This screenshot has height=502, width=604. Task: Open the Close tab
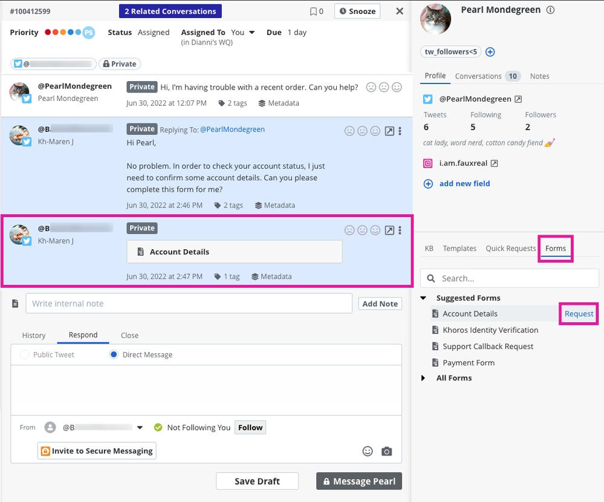click(129, 335)
